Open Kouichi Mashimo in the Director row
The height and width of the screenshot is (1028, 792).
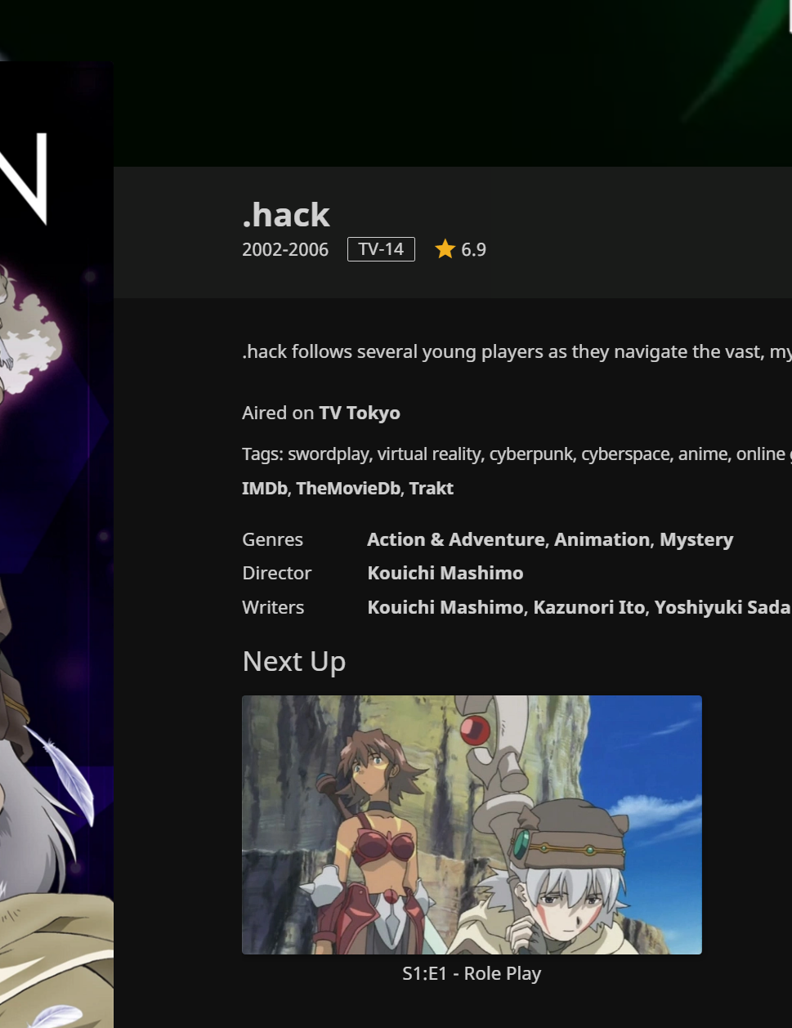[x=445, y=573]
